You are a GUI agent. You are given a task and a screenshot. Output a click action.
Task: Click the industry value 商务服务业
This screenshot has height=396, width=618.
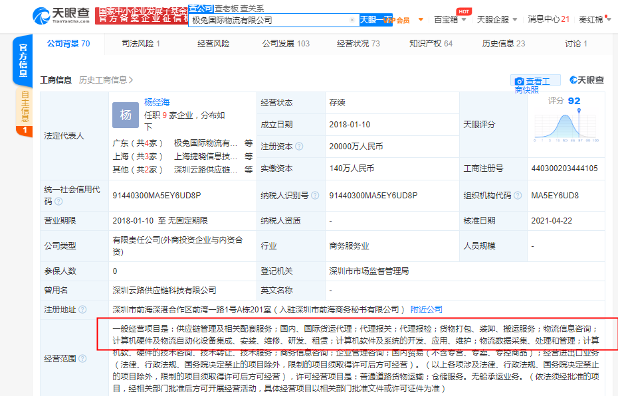pos(349,246)
